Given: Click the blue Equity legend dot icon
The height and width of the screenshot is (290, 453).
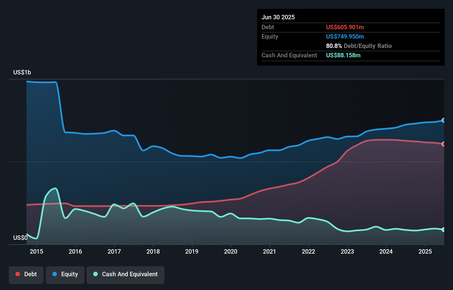Looking at the screenshot, I should (55, 274).
